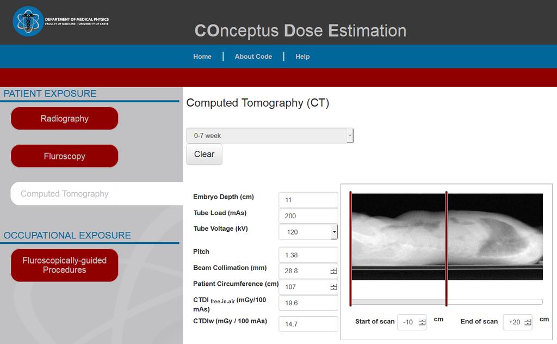Open Fluroscopically-guided Procedures section

click(64, 265)
